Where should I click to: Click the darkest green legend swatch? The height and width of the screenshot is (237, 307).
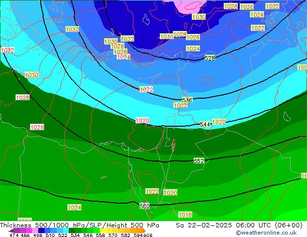pyautogui.click(x=72, y=231)
